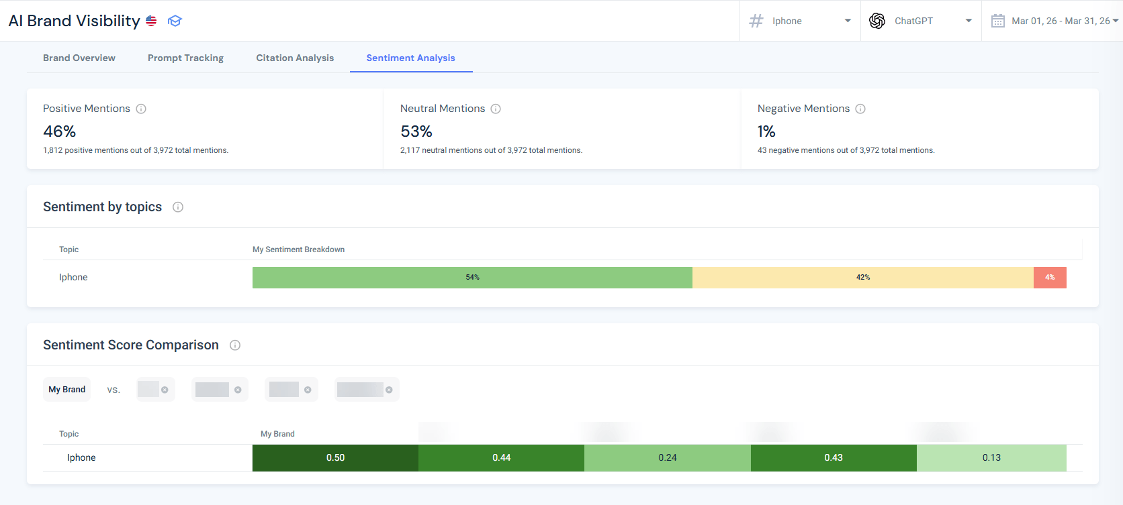Click the Neutral Mentions label

(x=443, y=109)
